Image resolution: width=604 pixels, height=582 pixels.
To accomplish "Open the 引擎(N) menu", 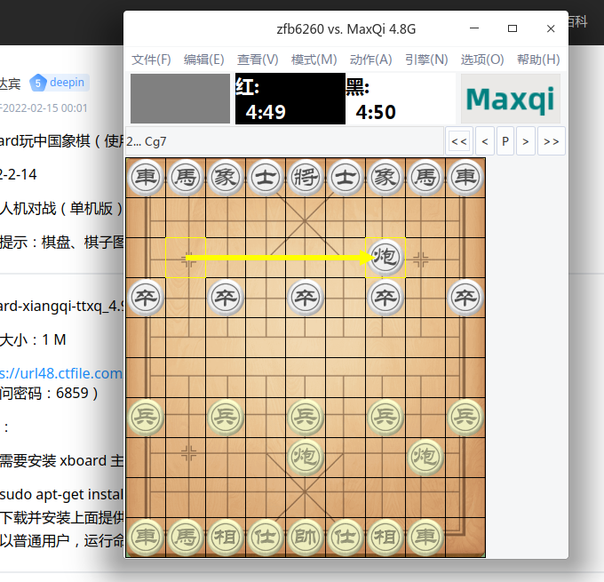I will click(426, 60).
